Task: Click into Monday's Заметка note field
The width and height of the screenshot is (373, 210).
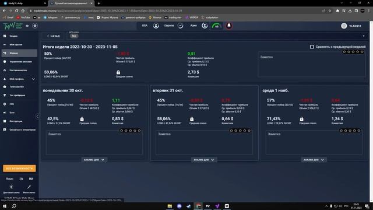Action: point(94,143)
